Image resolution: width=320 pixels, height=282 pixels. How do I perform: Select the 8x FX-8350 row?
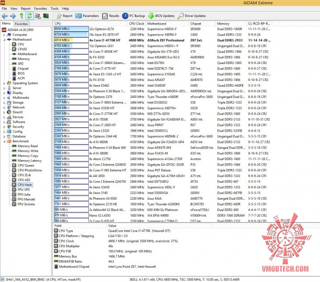[163, 57]
